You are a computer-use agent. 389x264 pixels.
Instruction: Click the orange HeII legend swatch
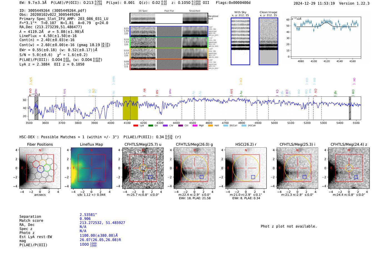pyautogui.click(x=210, y=126)
